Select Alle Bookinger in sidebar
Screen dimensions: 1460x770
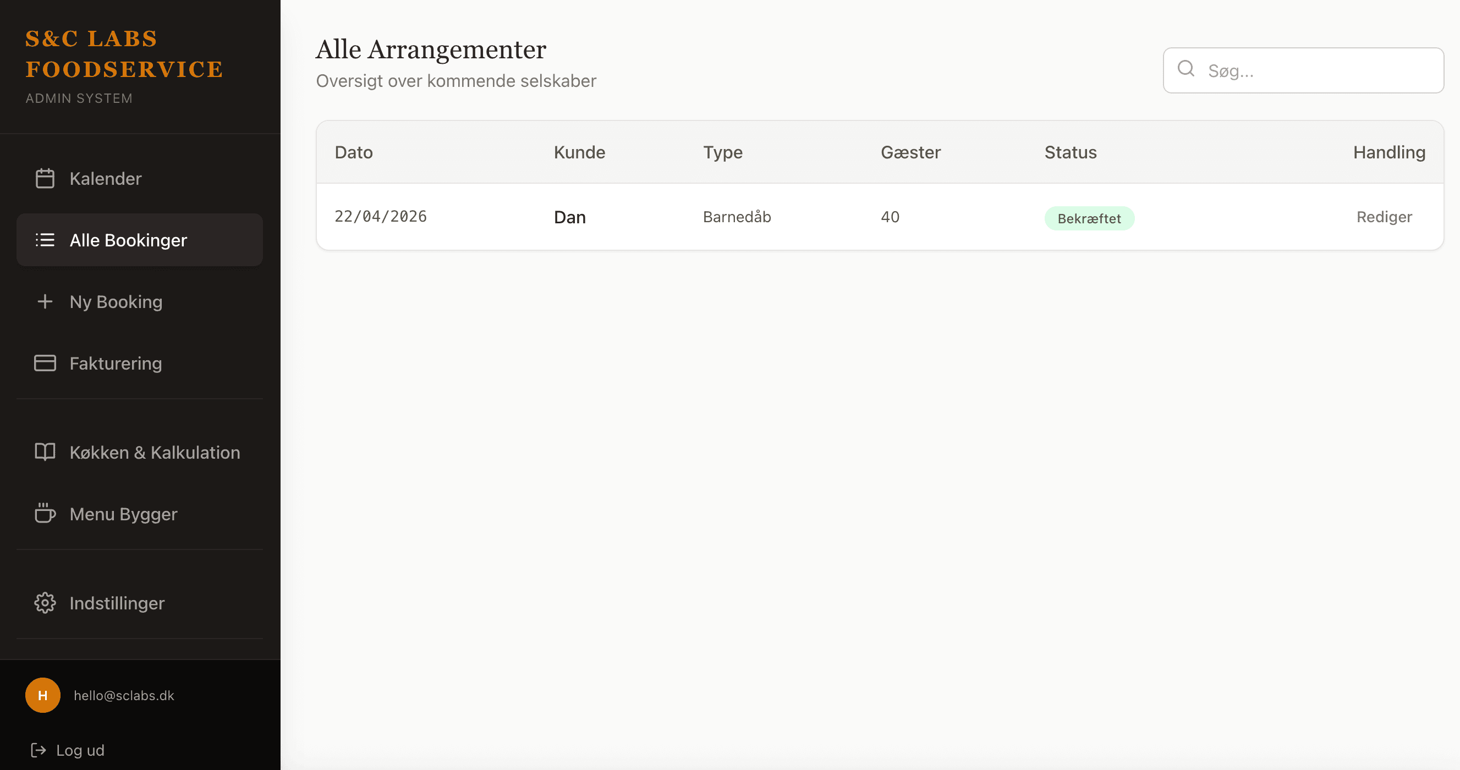click(x=139, y=240)
